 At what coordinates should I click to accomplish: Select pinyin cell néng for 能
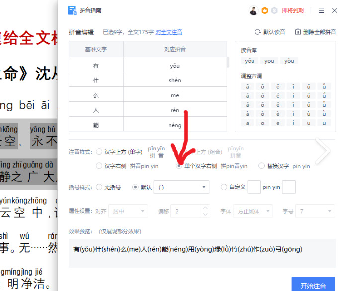coord(175,125)
